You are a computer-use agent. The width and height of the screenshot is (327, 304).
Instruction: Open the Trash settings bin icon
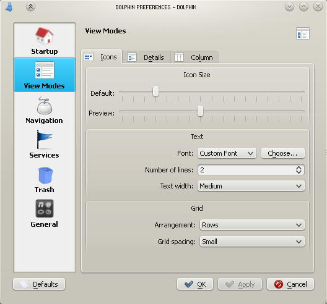45,175
